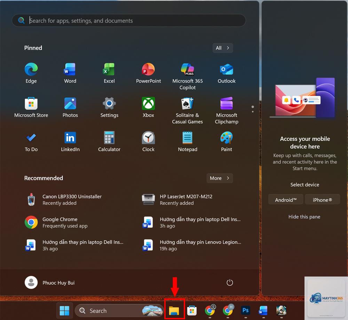348x320 pixels.
Task: Launch the Photos app
Action: 70,107
